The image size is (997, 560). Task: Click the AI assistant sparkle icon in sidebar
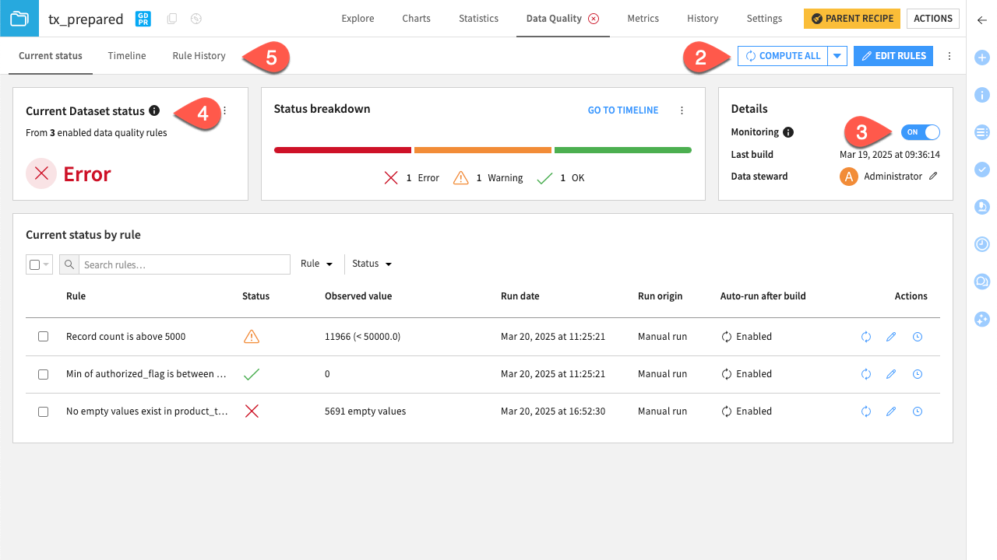pos(981,319)
